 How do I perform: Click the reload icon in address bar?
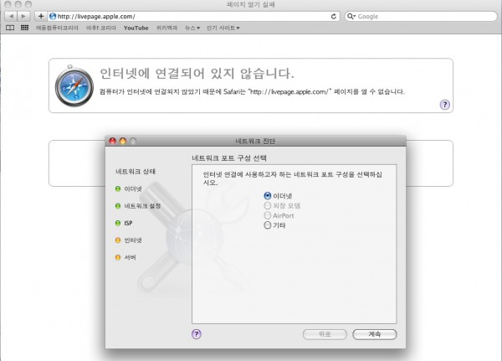click(334, 16)
